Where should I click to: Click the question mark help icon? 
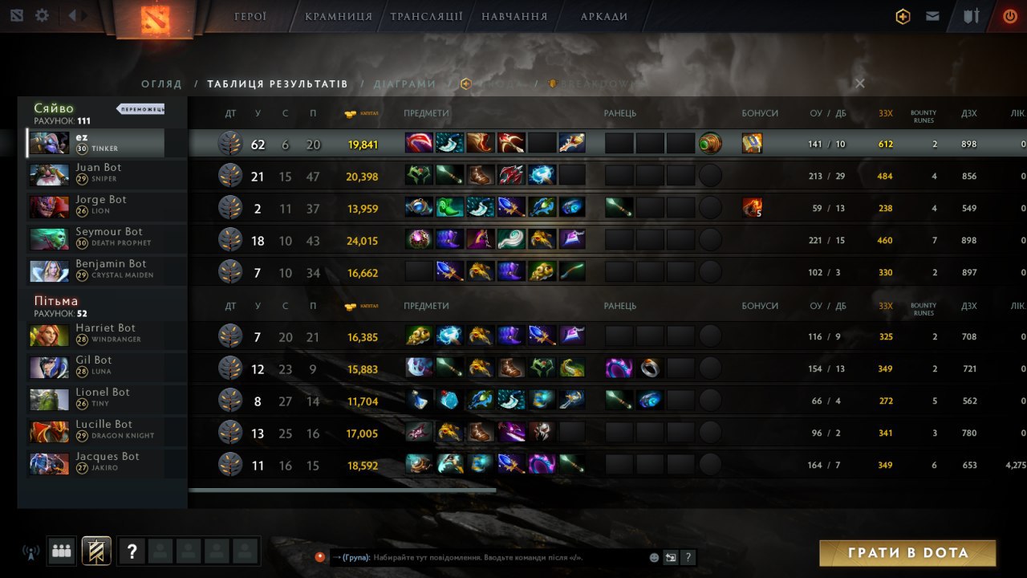tap(132, 552)
